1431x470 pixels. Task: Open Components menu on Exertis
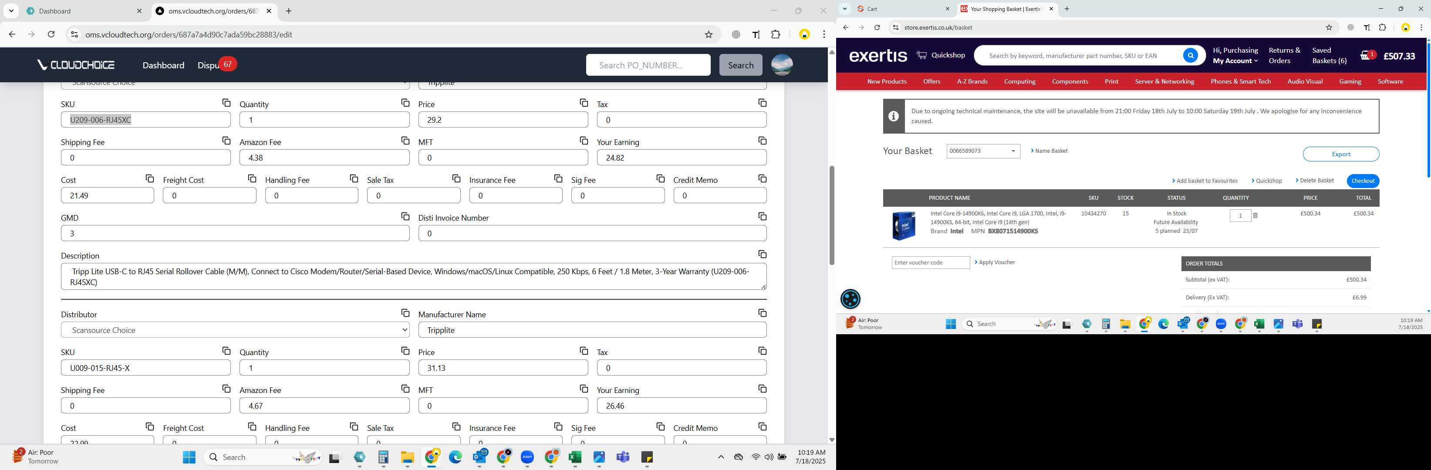(1070, 81)
